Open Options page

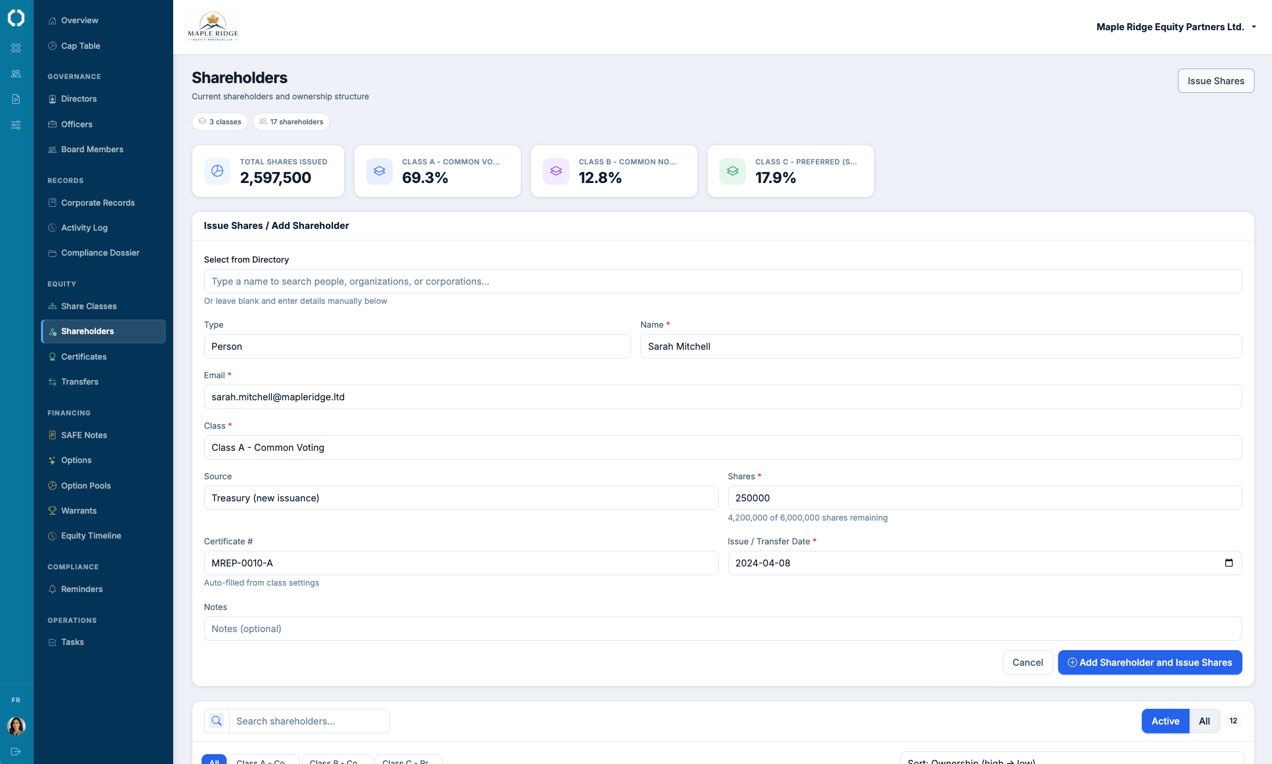103,460
